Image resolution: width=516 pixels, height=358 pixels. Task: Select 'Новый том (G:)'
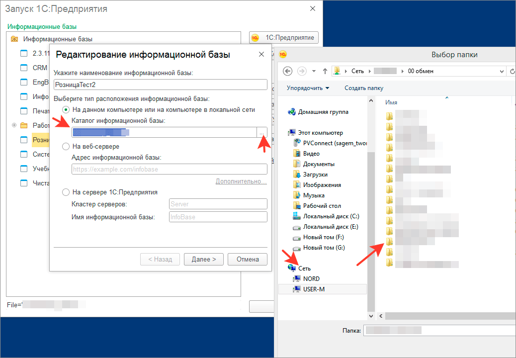(319, 248)
